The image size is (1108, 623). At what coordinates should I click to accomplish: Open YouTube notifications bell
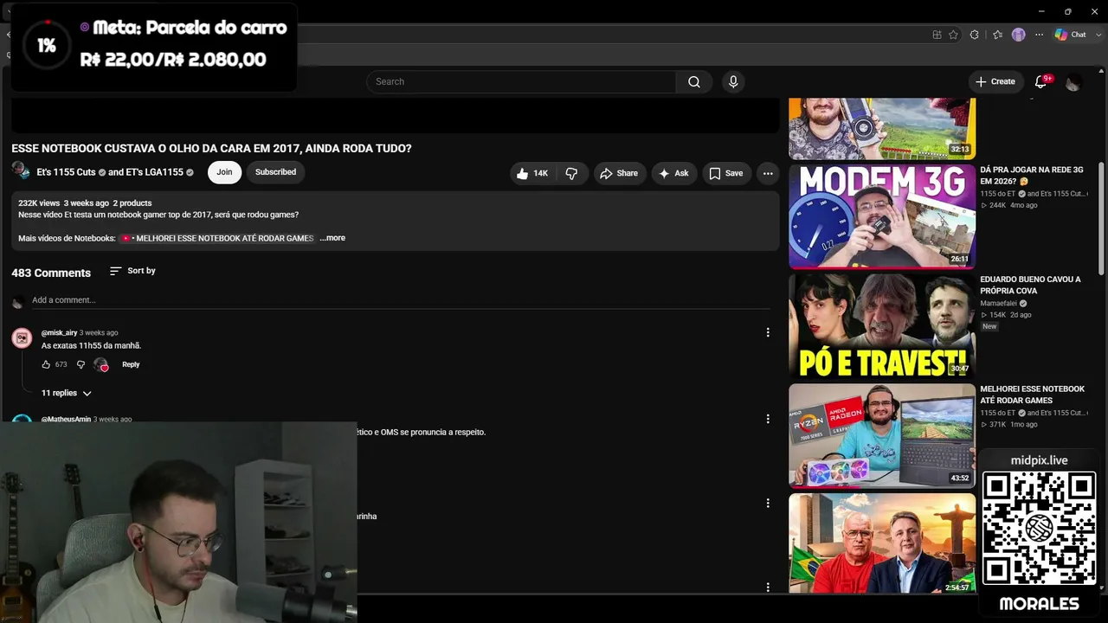(1041, 81)
